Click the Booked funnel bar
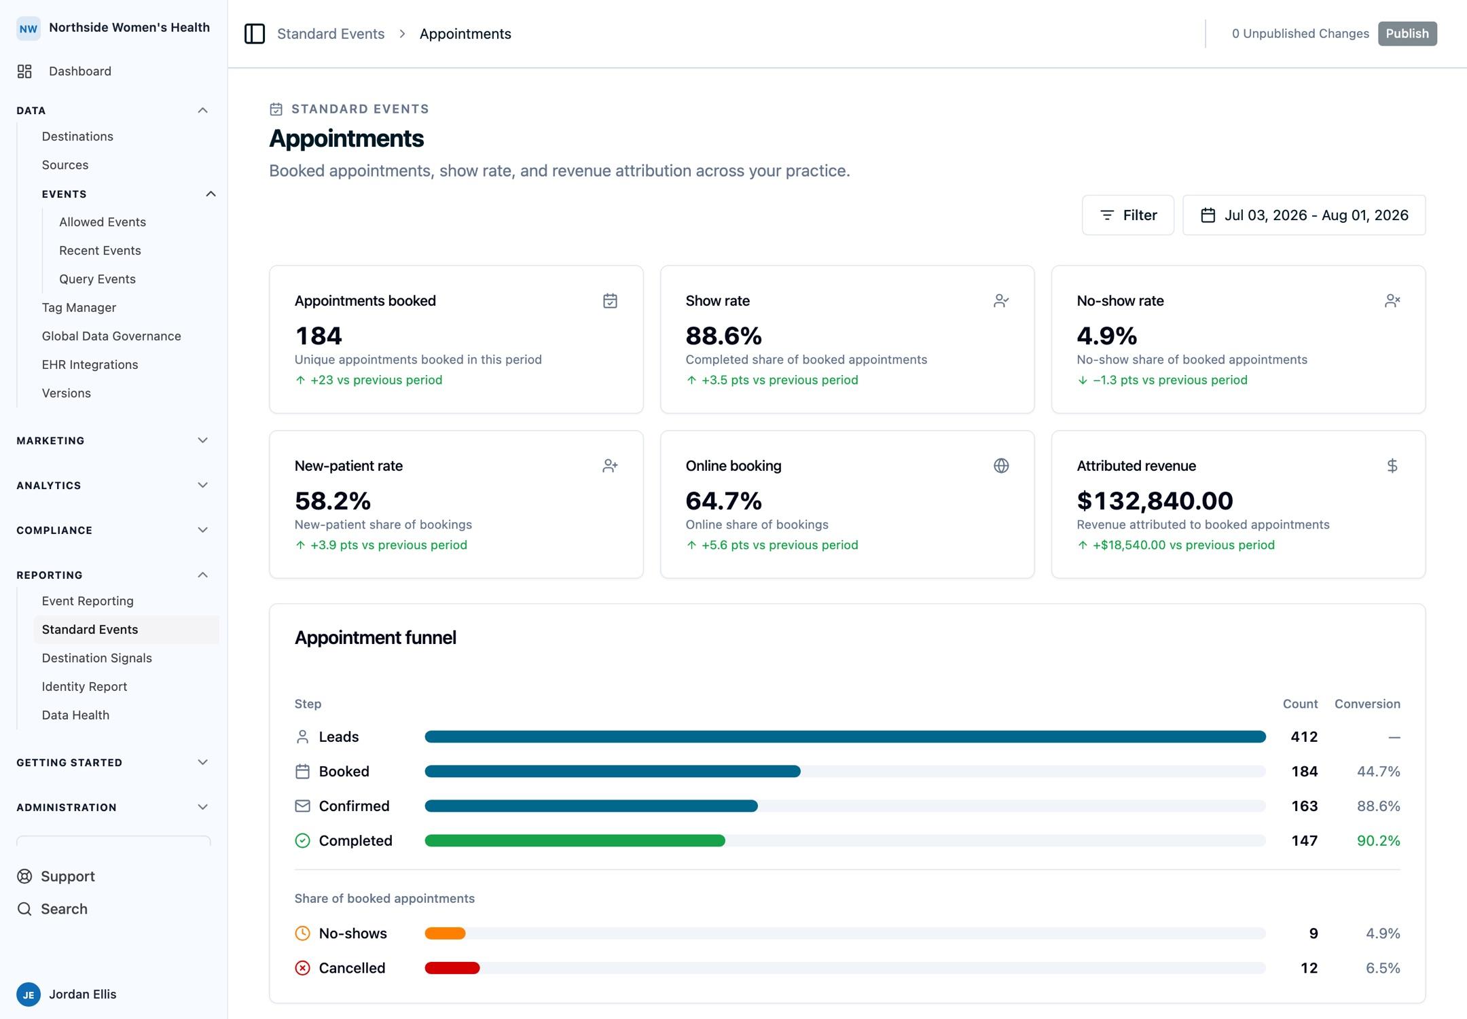The image size is (1467, 1019). click(613, 772)
